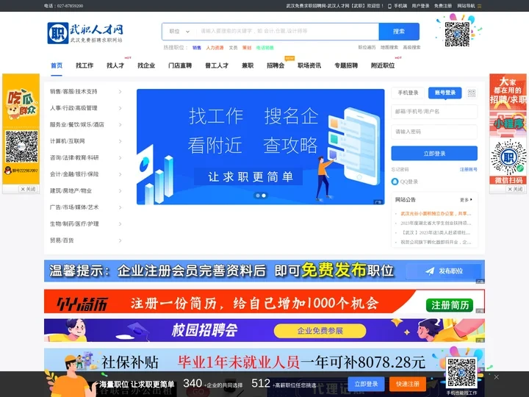Screen dimensions: 529x397
Task: Open 找工作 nav item
Action: pyautogui.click(x=84, y=65)
